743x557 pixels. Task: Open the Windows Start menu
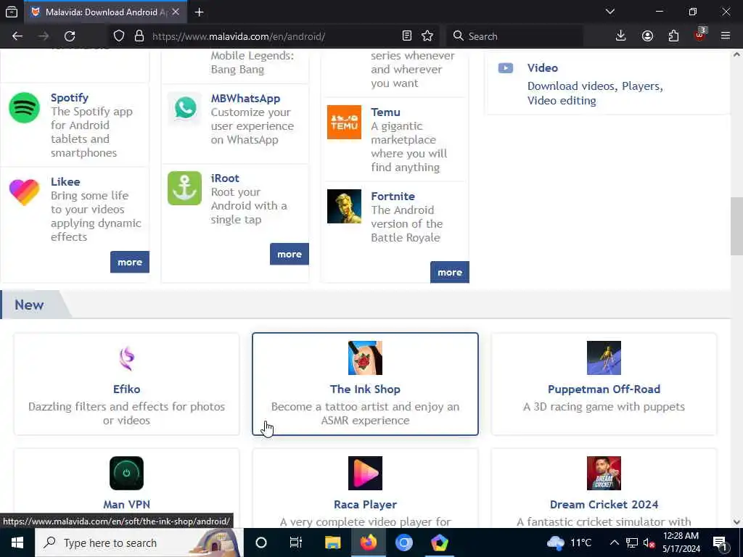point(17,542)
